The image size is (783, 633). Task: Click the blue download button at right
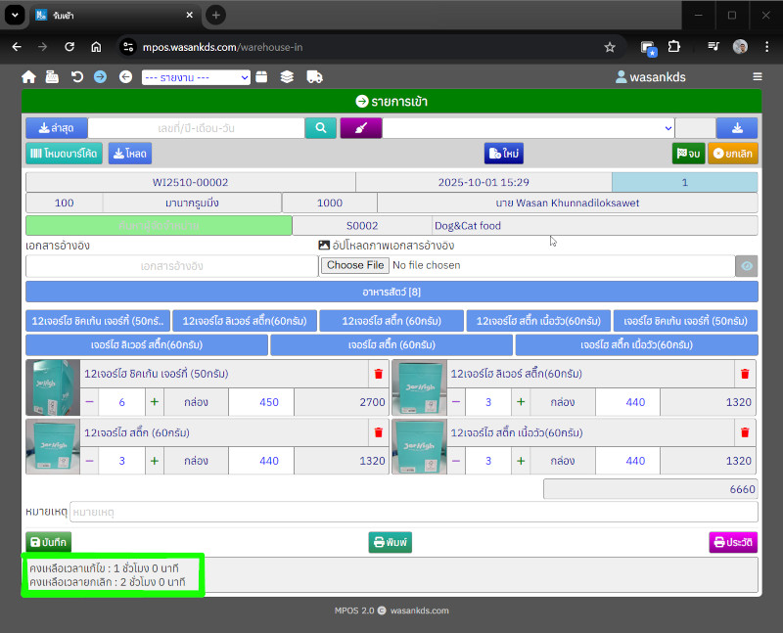pos(736,128)
